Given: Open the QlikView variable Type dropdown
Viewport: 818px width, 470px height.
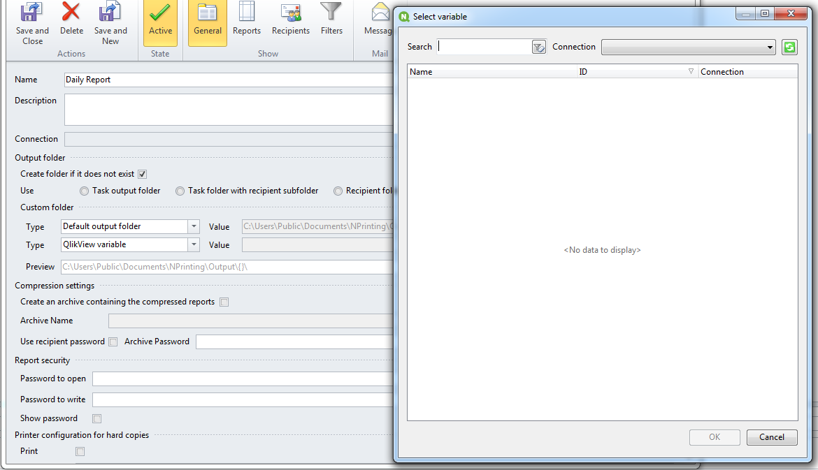Looking at the screenshot, I should (194, 244).
